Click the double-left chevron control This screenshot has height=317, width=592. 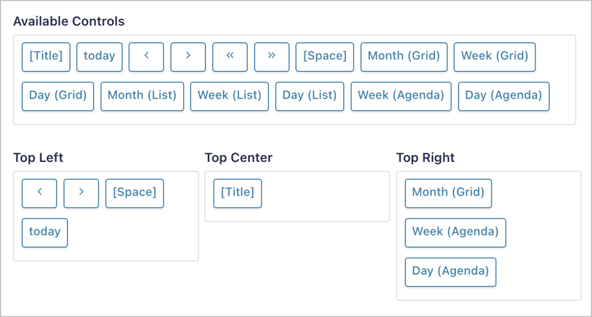pos(230,57)
